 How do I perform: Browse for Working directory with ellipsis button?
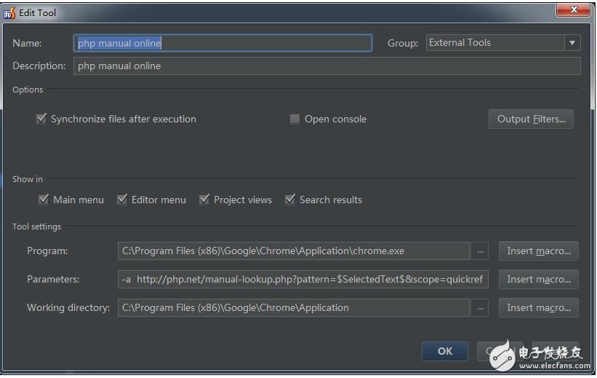coord(480,308)
